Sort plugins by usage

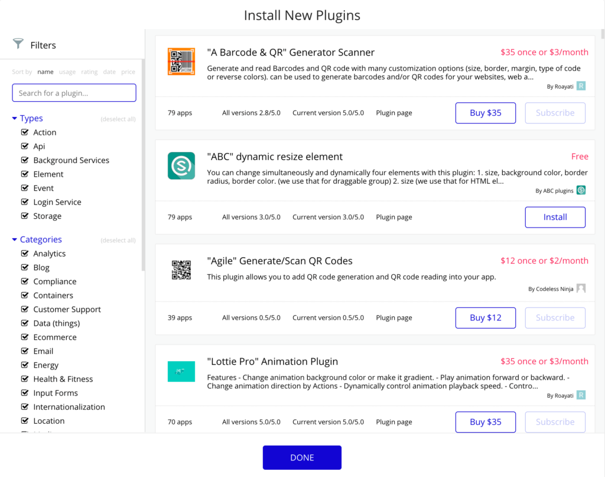coord(67,72)
